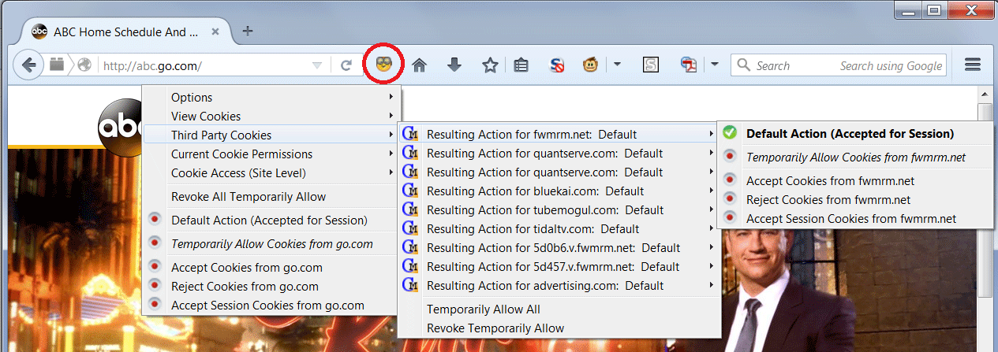The image size is (998, 352).
Task: Click the square S toolbar icon
Action: [x=651, y=65]
